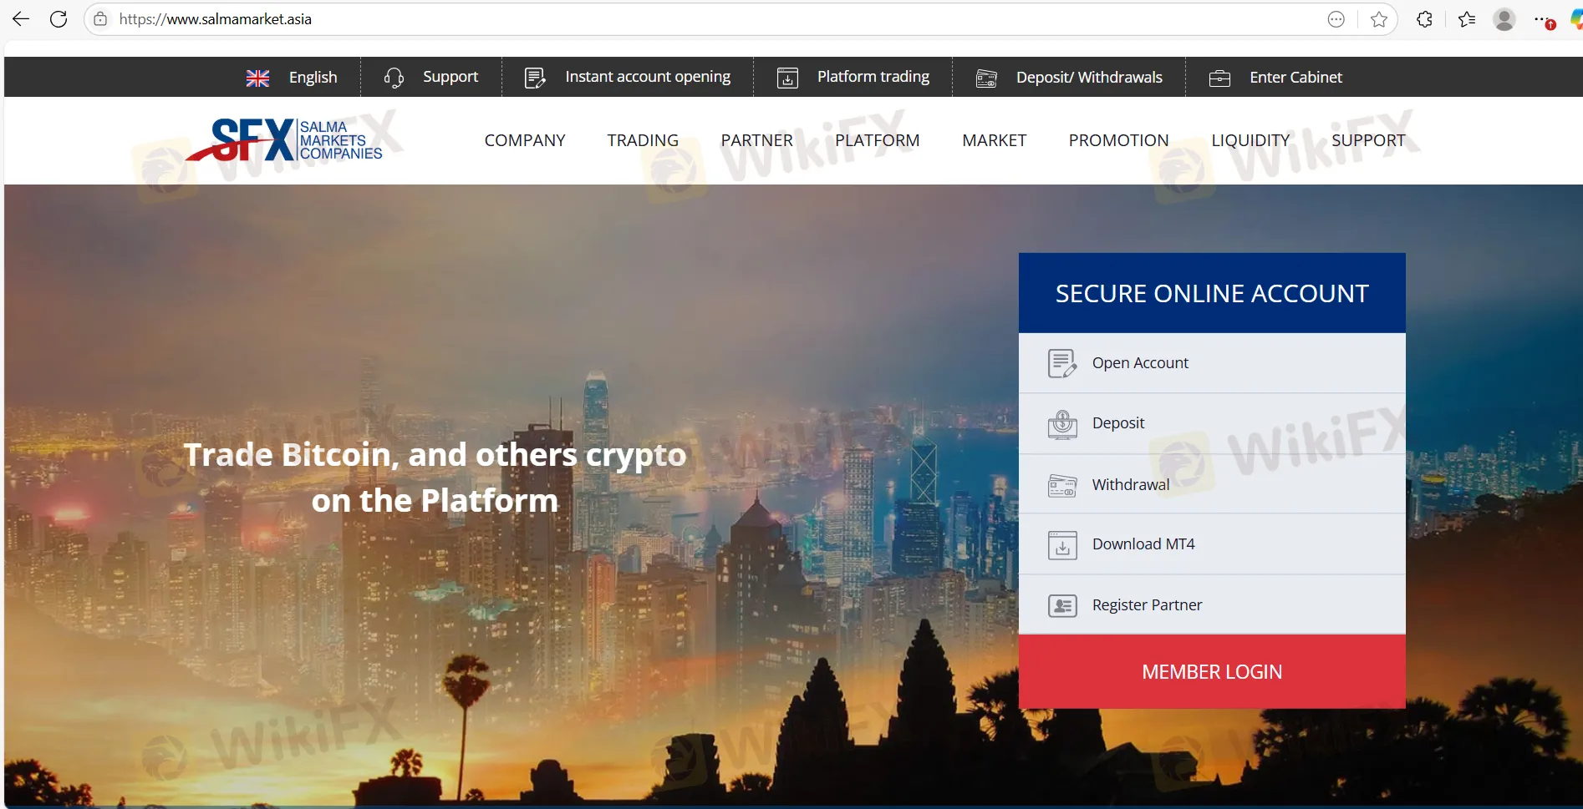1583x809 pixels.
Task: Click the Platform trading download icon
Action: (x=787, y=78)
